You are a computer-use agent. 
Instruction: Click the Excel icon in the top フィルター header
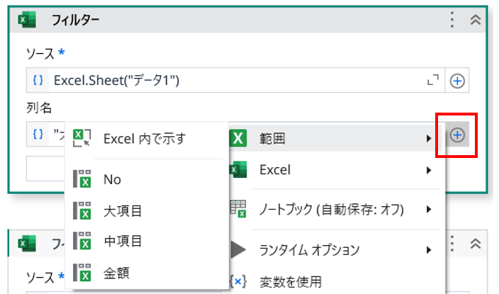[27, 20]
